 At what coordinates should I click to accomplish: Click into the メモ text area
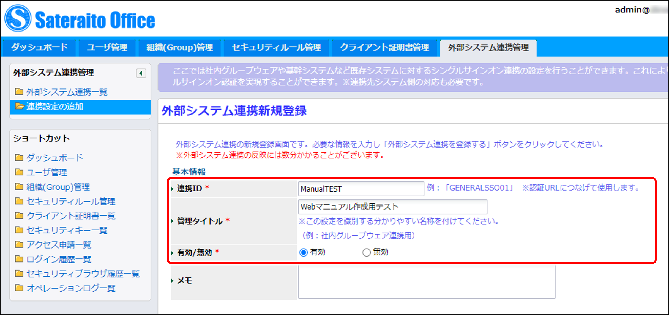click(x=427, y=282)
